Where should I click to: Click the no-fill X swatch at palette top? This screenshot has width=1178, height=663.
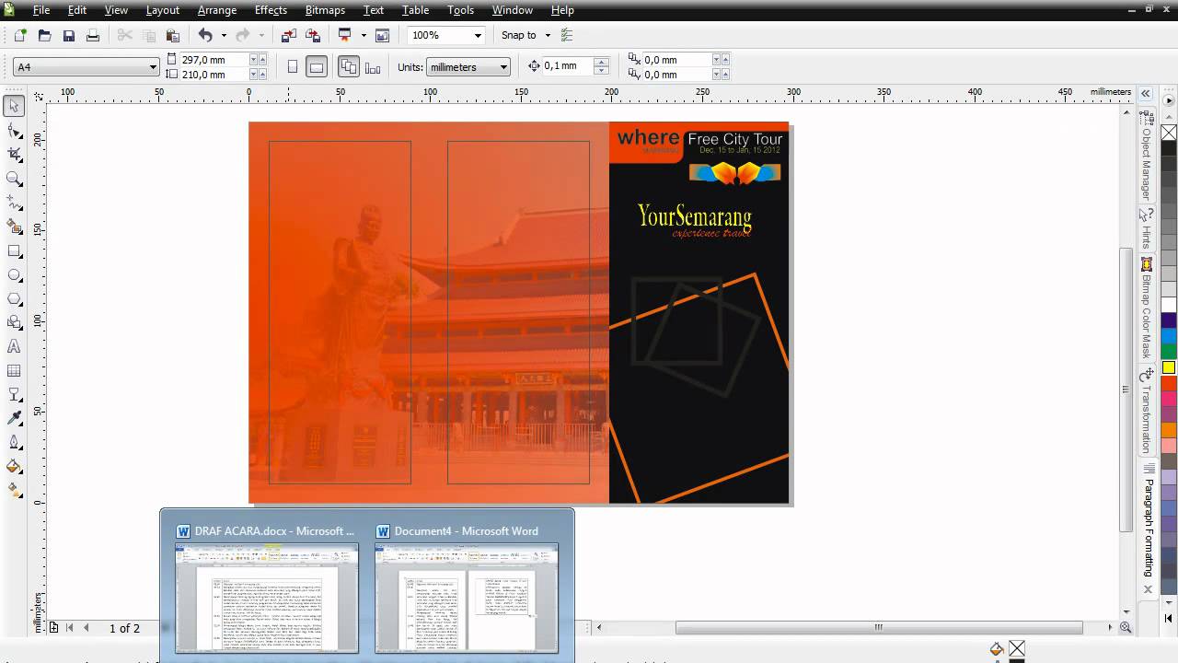tap(1169, 133)
